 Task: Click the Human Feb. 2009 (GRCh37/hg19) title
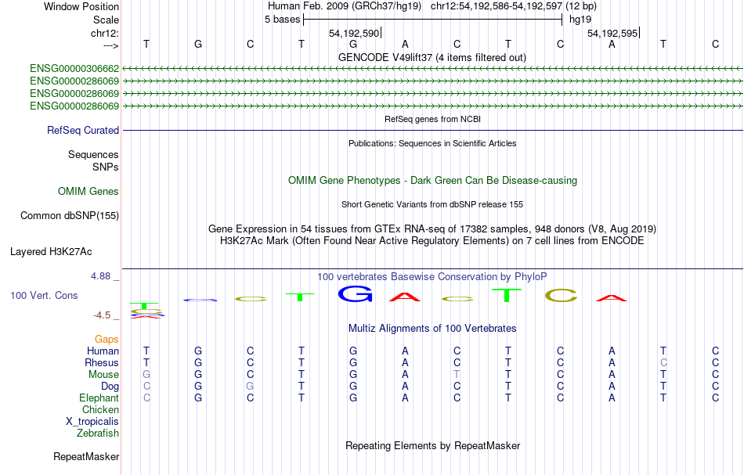[345, 6]
